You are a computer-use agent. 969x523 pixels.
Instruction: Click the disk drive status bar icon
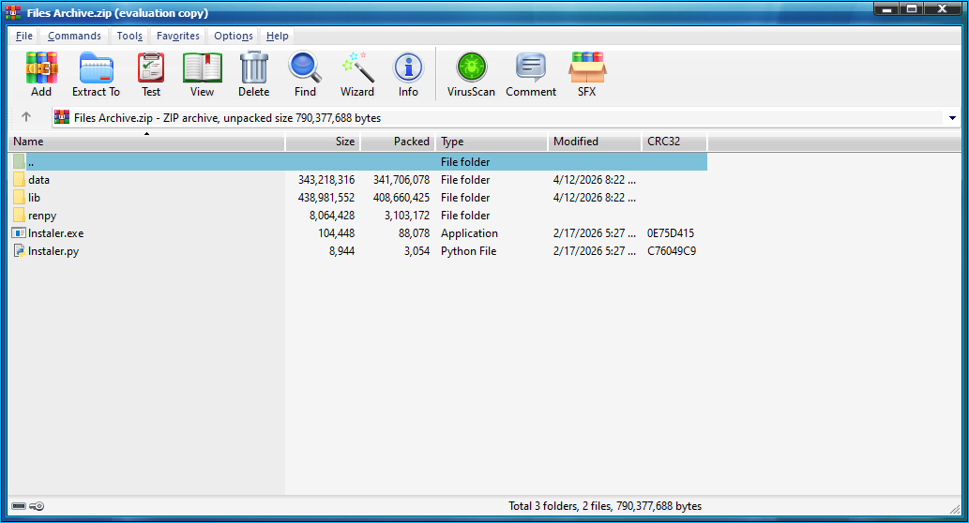pyautogui.click(x=19, y=506)
